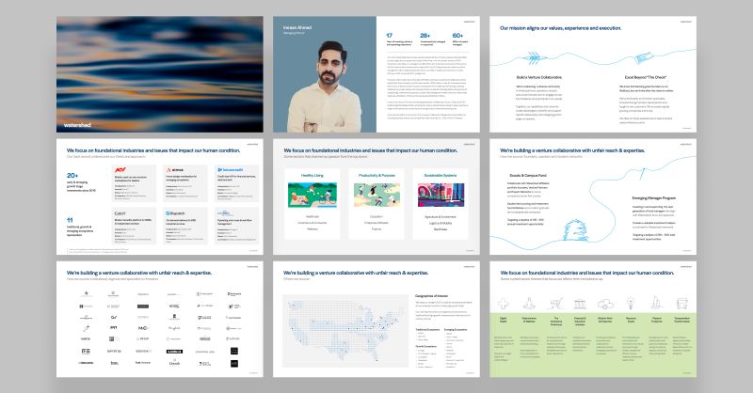Screen dimensions: 753x393
Task: Click the '11' figure on the track record slide
Action: point(70,220)
